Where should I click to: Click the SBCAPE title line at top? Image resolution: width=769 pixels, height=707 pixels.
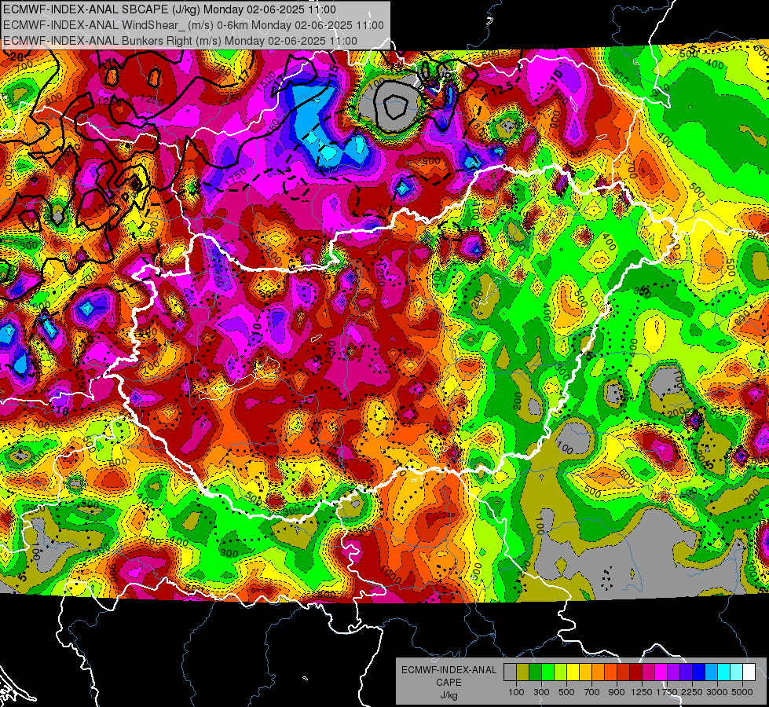click(x=169, y=9)
